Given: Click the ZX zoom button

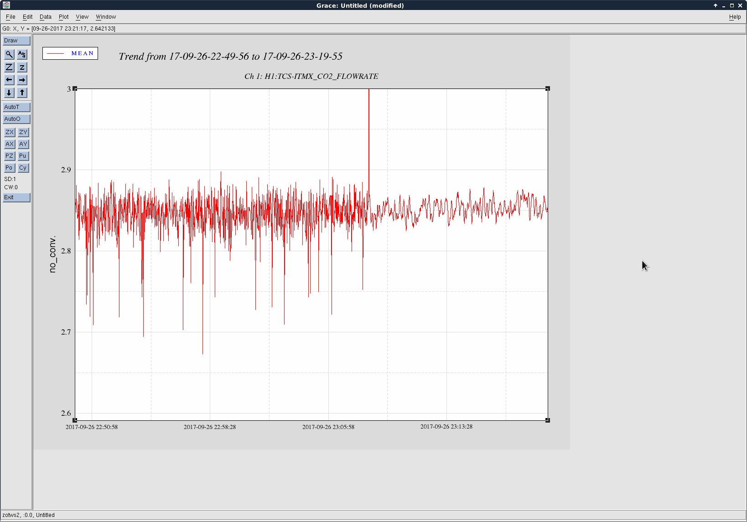Looking at the screenshot, I should click(x=10, y=132).
